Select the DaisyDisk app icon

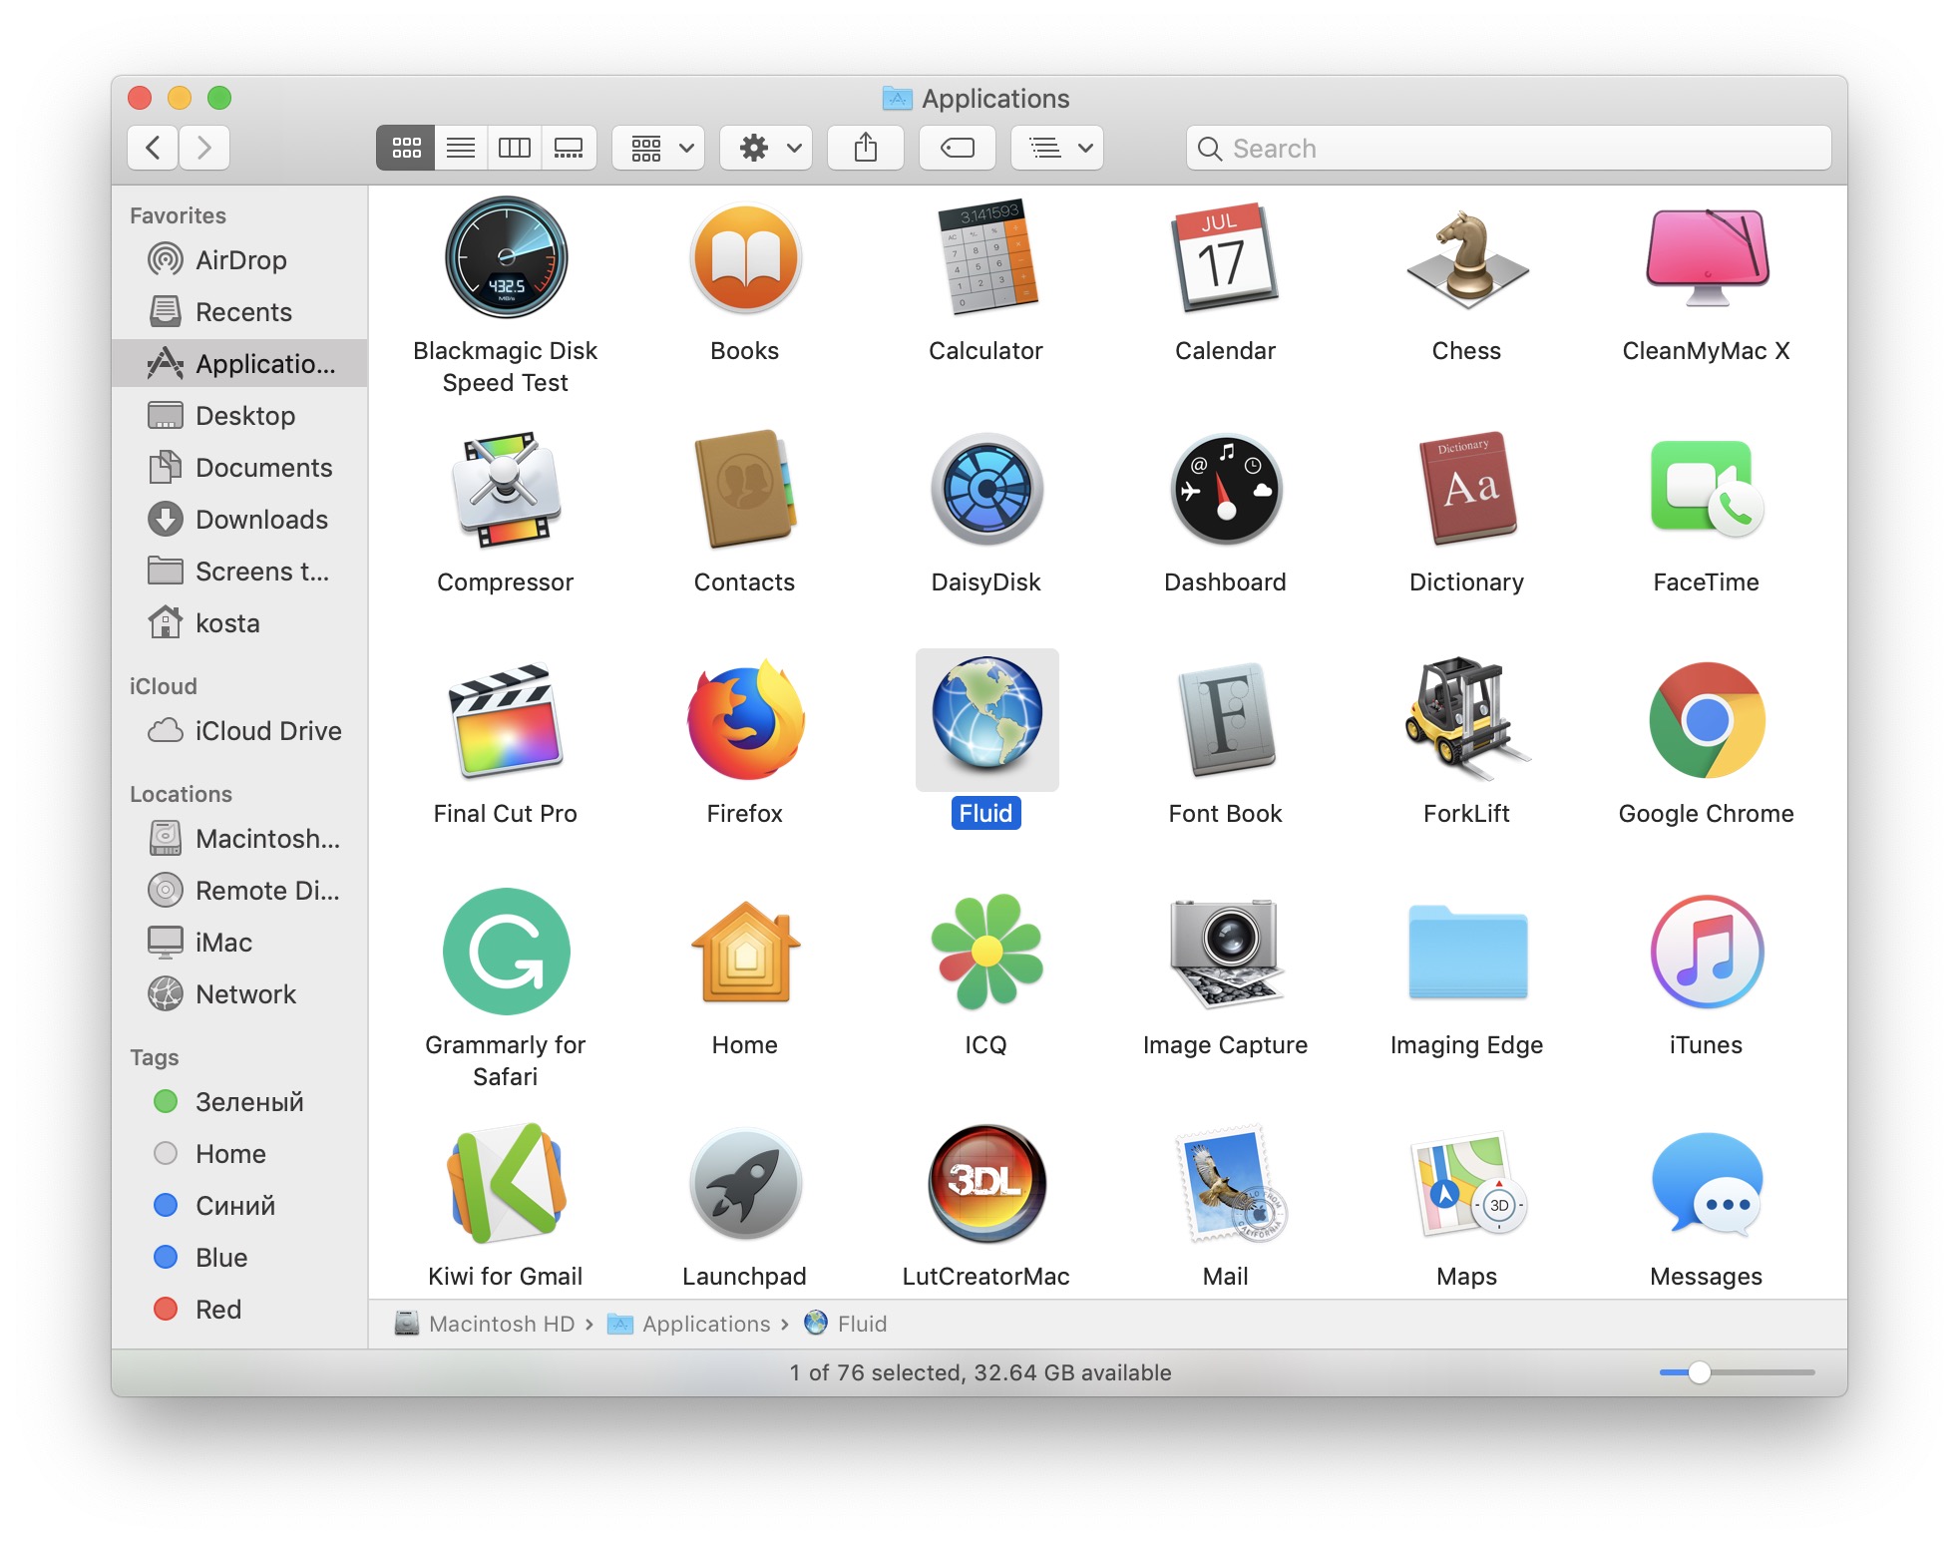(985, 489)
